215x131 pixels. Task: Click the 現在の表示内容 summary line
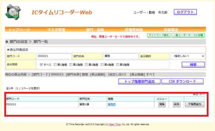coord(80,74)
